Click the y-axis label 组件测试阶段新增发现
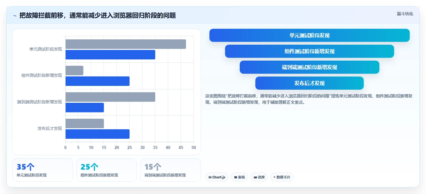Image resolution: width=426 pixels, height=194 pixels. (x=42, y=75)
